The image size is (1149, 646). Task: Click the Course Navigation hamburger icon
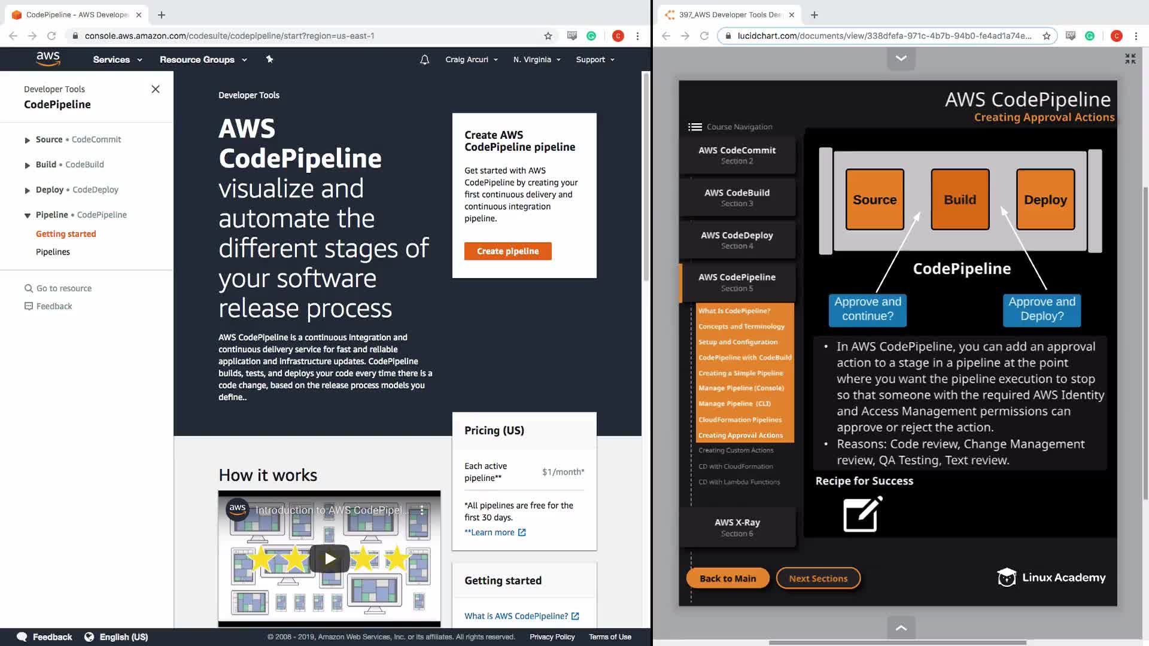(695, 127)
